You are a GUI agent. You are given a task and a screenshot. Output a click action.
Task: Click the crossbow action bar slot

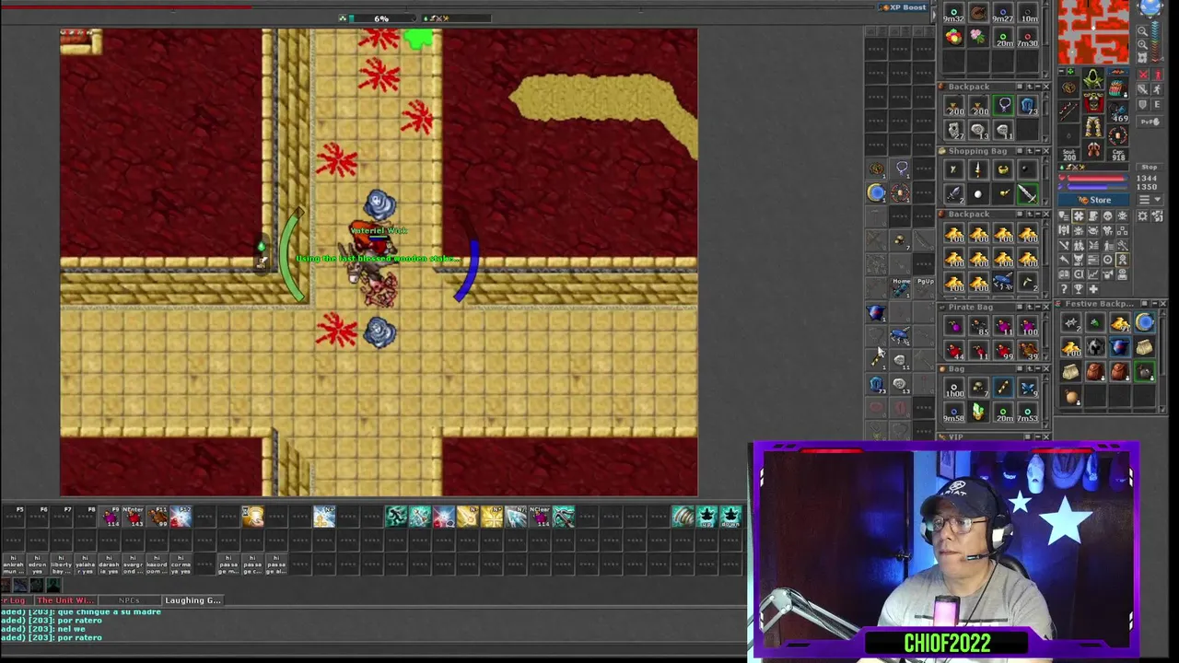pos(564,517)
